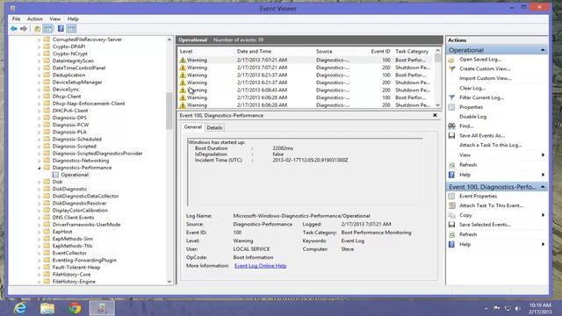The height and width of the screenshot is (316, 562).
Task: Collapse the Event 100 actions section
Action: [543, 187]
